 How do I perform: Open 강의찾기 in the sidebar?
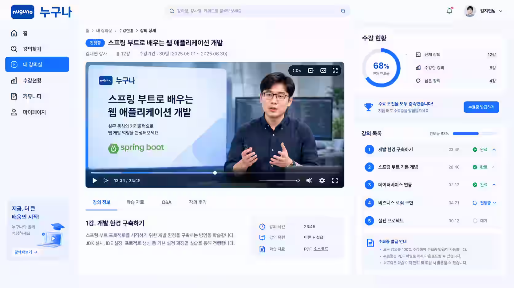pyautogui.click(x=37, y=49)
